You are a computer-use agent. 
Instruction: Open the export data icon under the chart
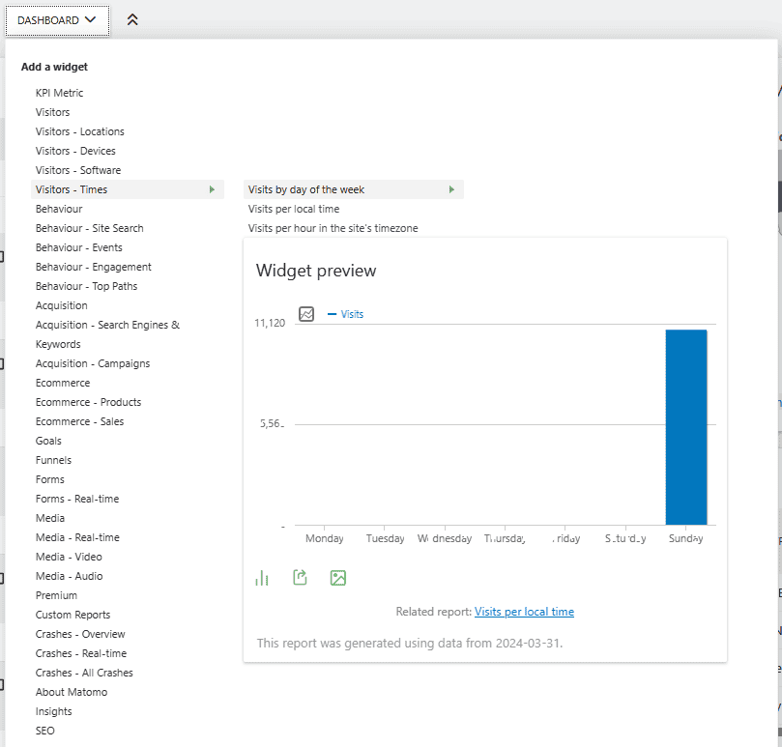pyautogui.click(x=300, y=577)
